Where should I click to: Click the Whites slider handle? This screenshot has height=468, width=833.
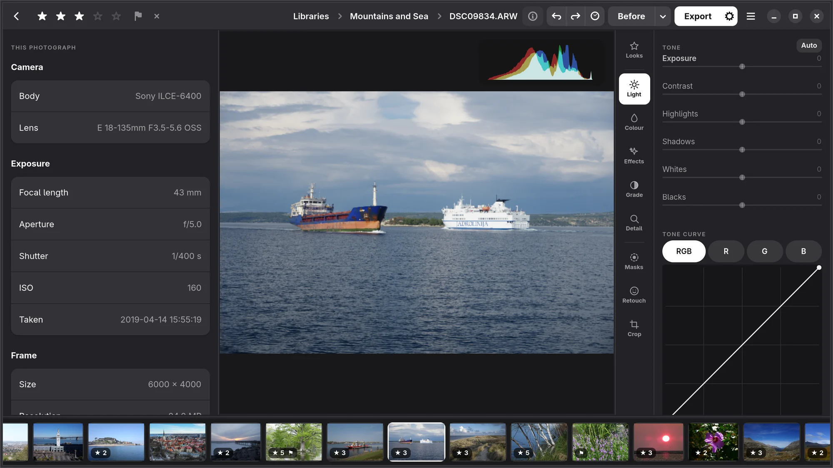742,178
